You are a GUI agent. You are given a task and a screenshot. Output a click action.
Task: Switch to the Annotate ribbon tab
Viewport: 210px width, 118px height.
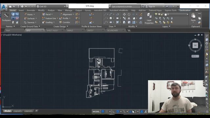tap(31, 10)
